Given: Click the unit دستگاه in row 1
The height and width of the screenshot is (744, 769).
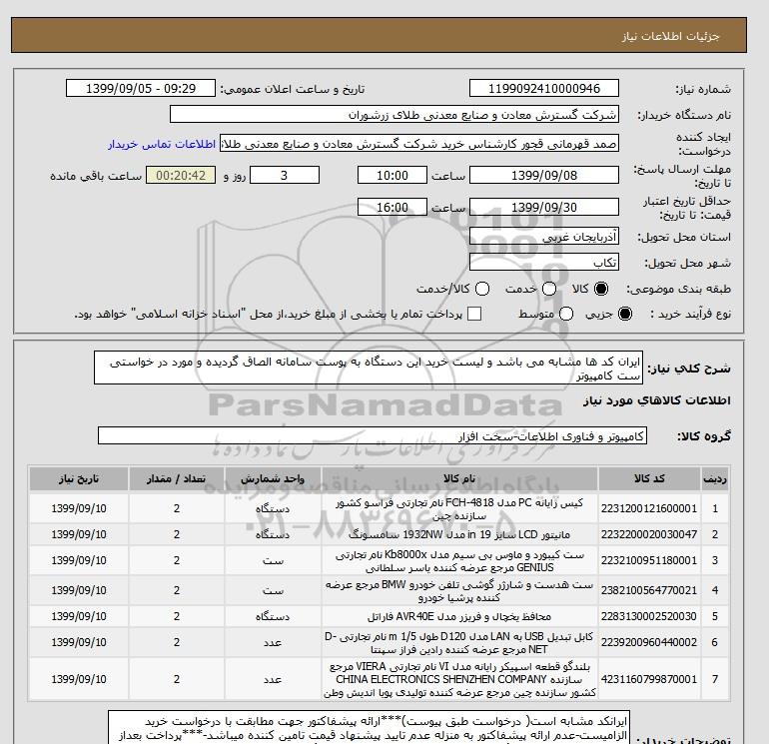Looking at the screenshot, I should point(273,509).
